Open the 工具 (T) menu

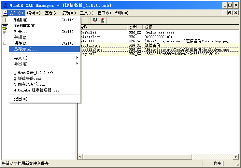coord(87,13)
